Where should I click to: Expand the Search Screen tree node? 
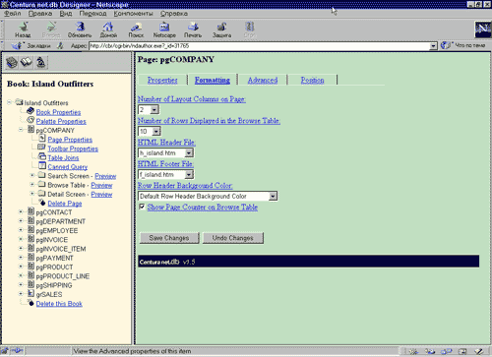pos(32,175)
